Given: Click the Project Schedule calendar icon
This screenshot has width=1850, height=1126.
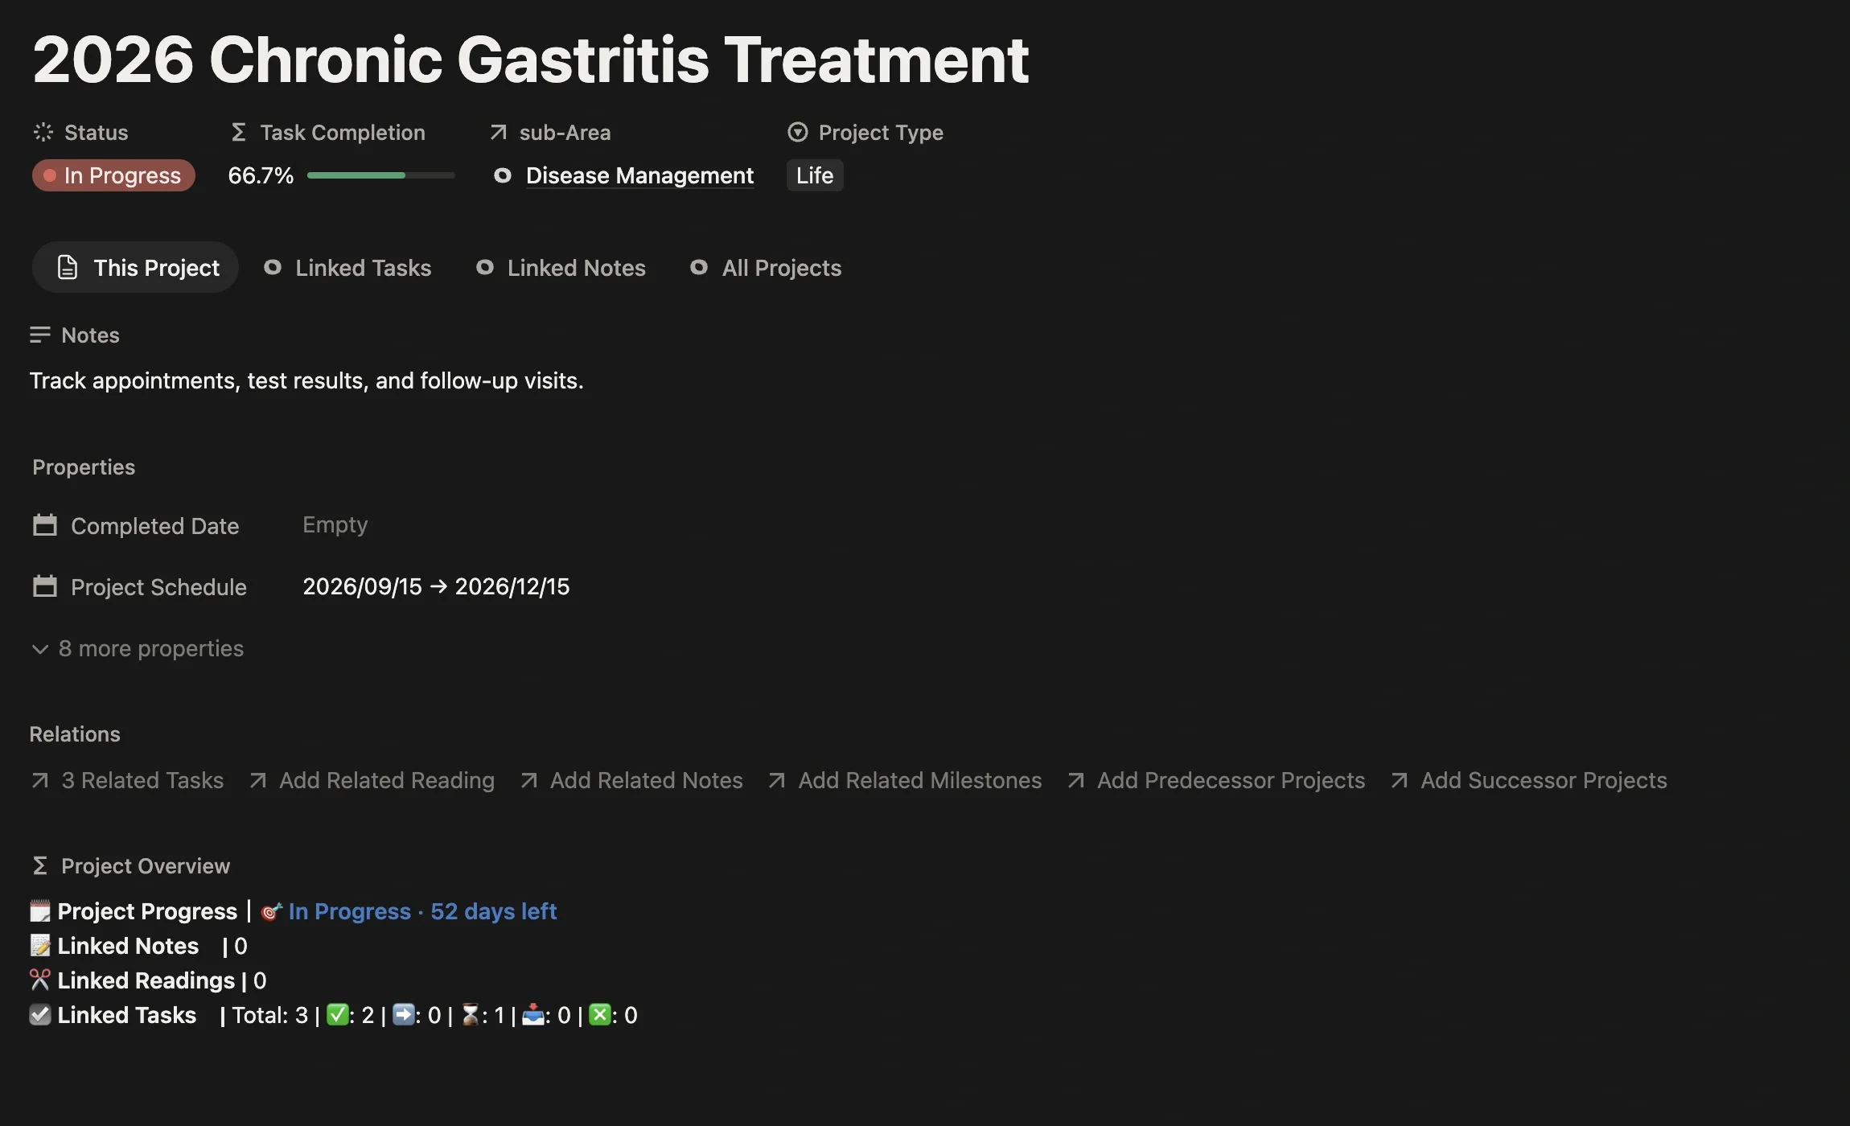Looking at the screenshot, I should coord(45,586).
